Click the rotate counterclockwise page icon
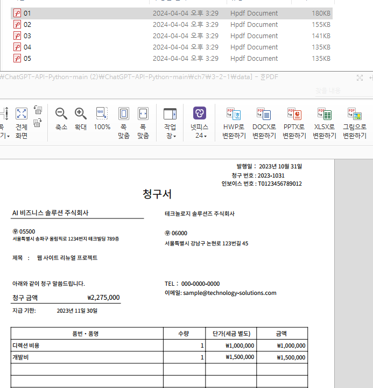Image resolution: width=373 pixels, height=388 pixels. coord(38,110)
